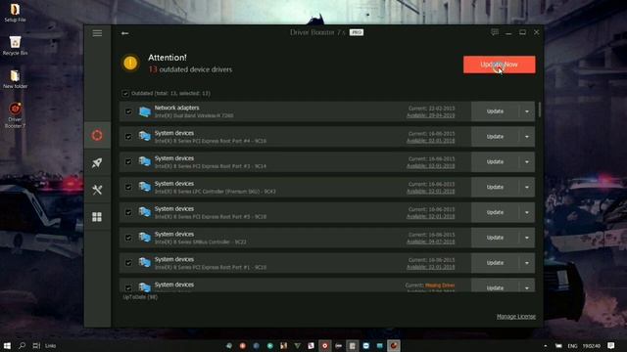This screenshot has height=352, width=627.
Task: Click the ENG language indicator
Action: pyautogui.click(x=572, y=345)
